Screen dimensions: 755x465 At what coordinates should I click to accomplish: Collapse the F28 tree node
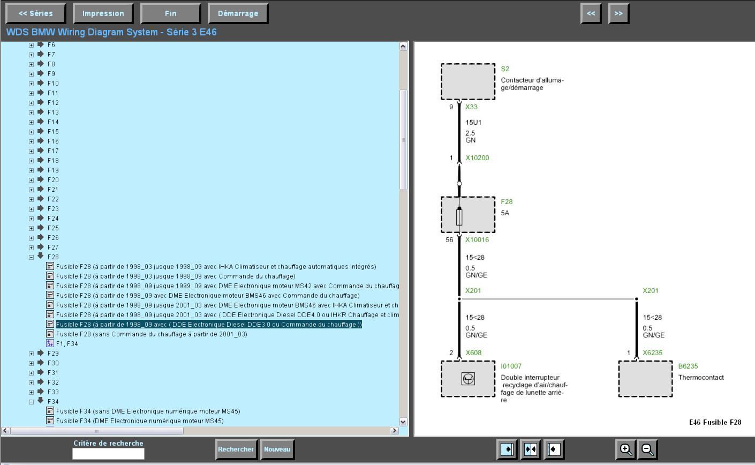(x=31, y=257)
